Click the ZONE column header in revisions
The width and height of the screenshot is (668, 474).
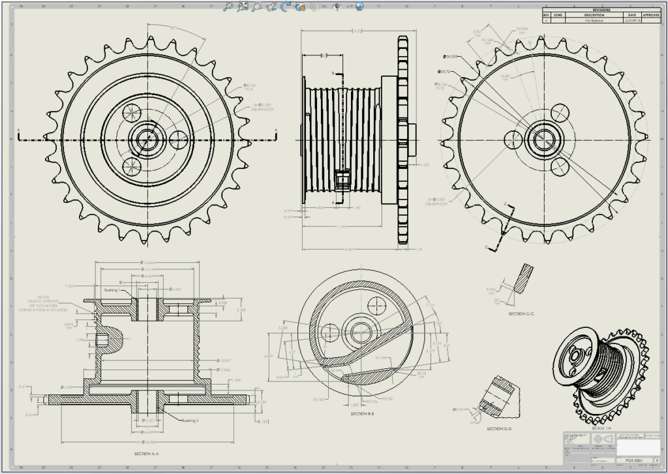tap(558, 15)
